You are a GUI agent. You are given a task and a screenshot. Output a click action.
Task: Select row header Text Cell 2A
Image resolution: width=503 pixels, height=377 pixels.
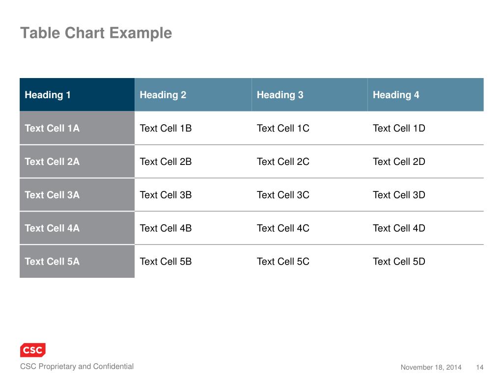77,161
